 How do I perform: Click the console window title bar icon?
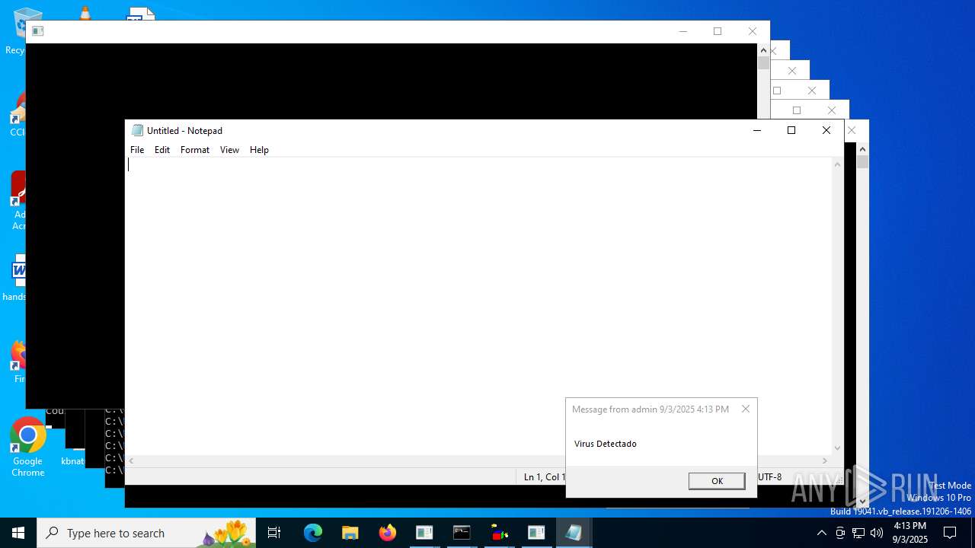pos(37,31)
